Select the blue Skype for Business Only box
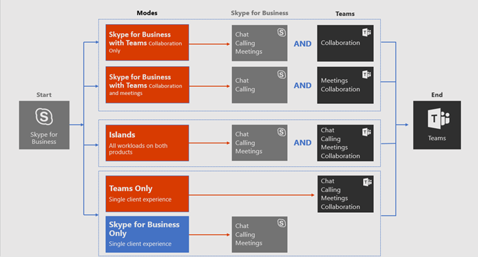This screenshot has height=257, width=478. pos(147,234)
